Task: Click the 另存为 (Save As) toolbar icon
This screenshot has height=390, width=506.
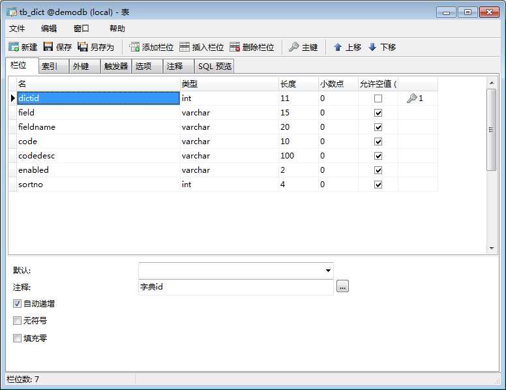Action: click(83, 47)
